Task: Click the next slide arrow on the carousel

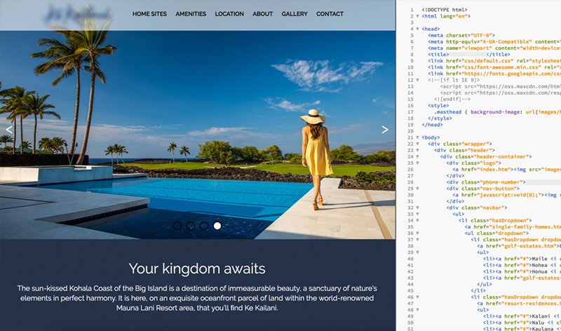Action: pos(385,130)
